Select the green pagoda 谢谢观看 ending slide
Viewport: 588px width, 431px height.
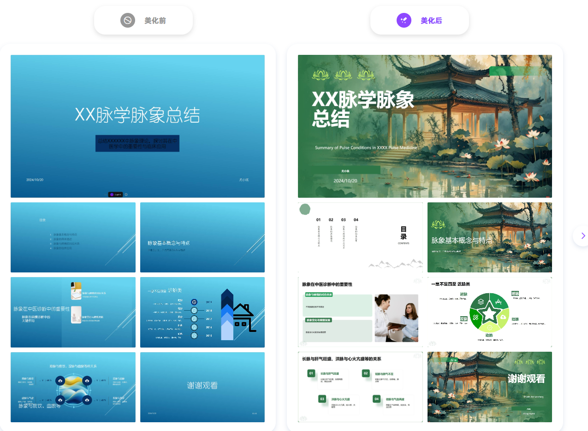coord(490,387)
